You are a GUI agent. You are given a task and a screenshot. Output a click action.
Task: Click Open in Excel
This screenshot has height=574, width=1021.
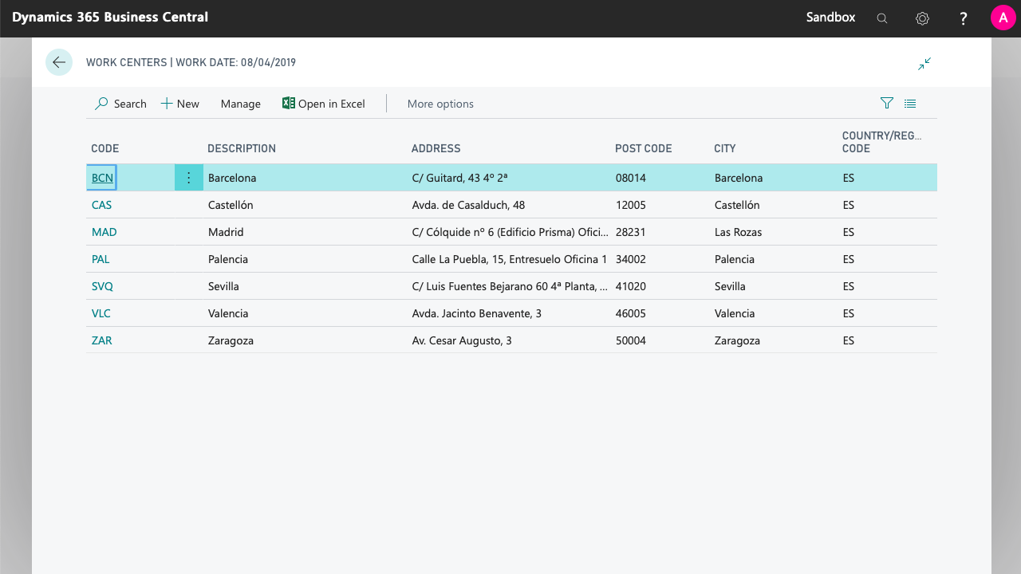(x=324, y=104)
